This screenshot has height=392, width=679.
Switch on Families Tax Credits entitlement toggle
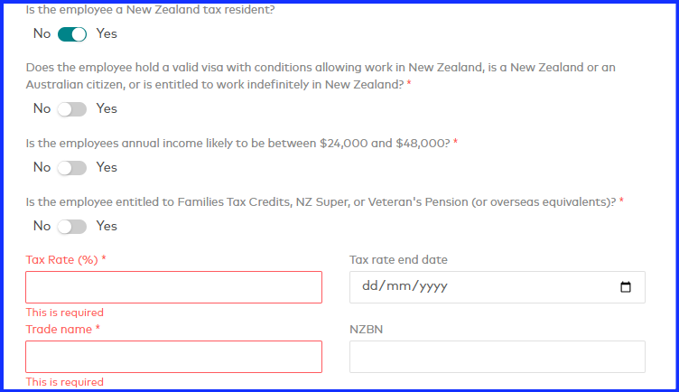click(x=72, y=227)
